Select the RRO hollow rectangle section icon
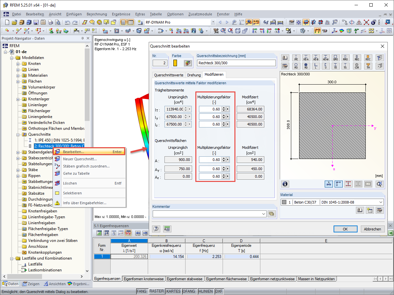Viewport: 394px width, 295px height. (x=345, y=58)
